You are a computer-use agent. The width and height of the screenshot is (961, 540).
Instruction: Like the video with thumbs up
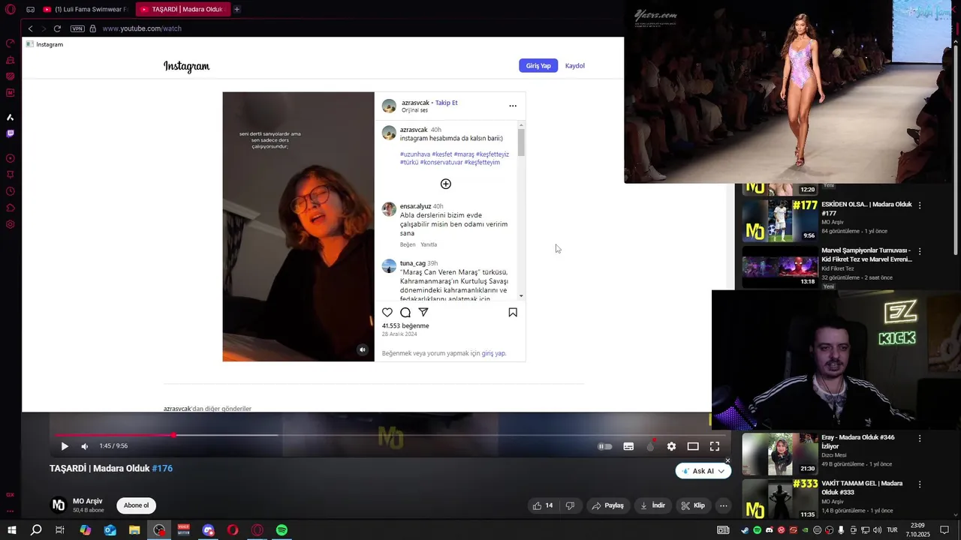pyautogui.click(x=543, y=505)
